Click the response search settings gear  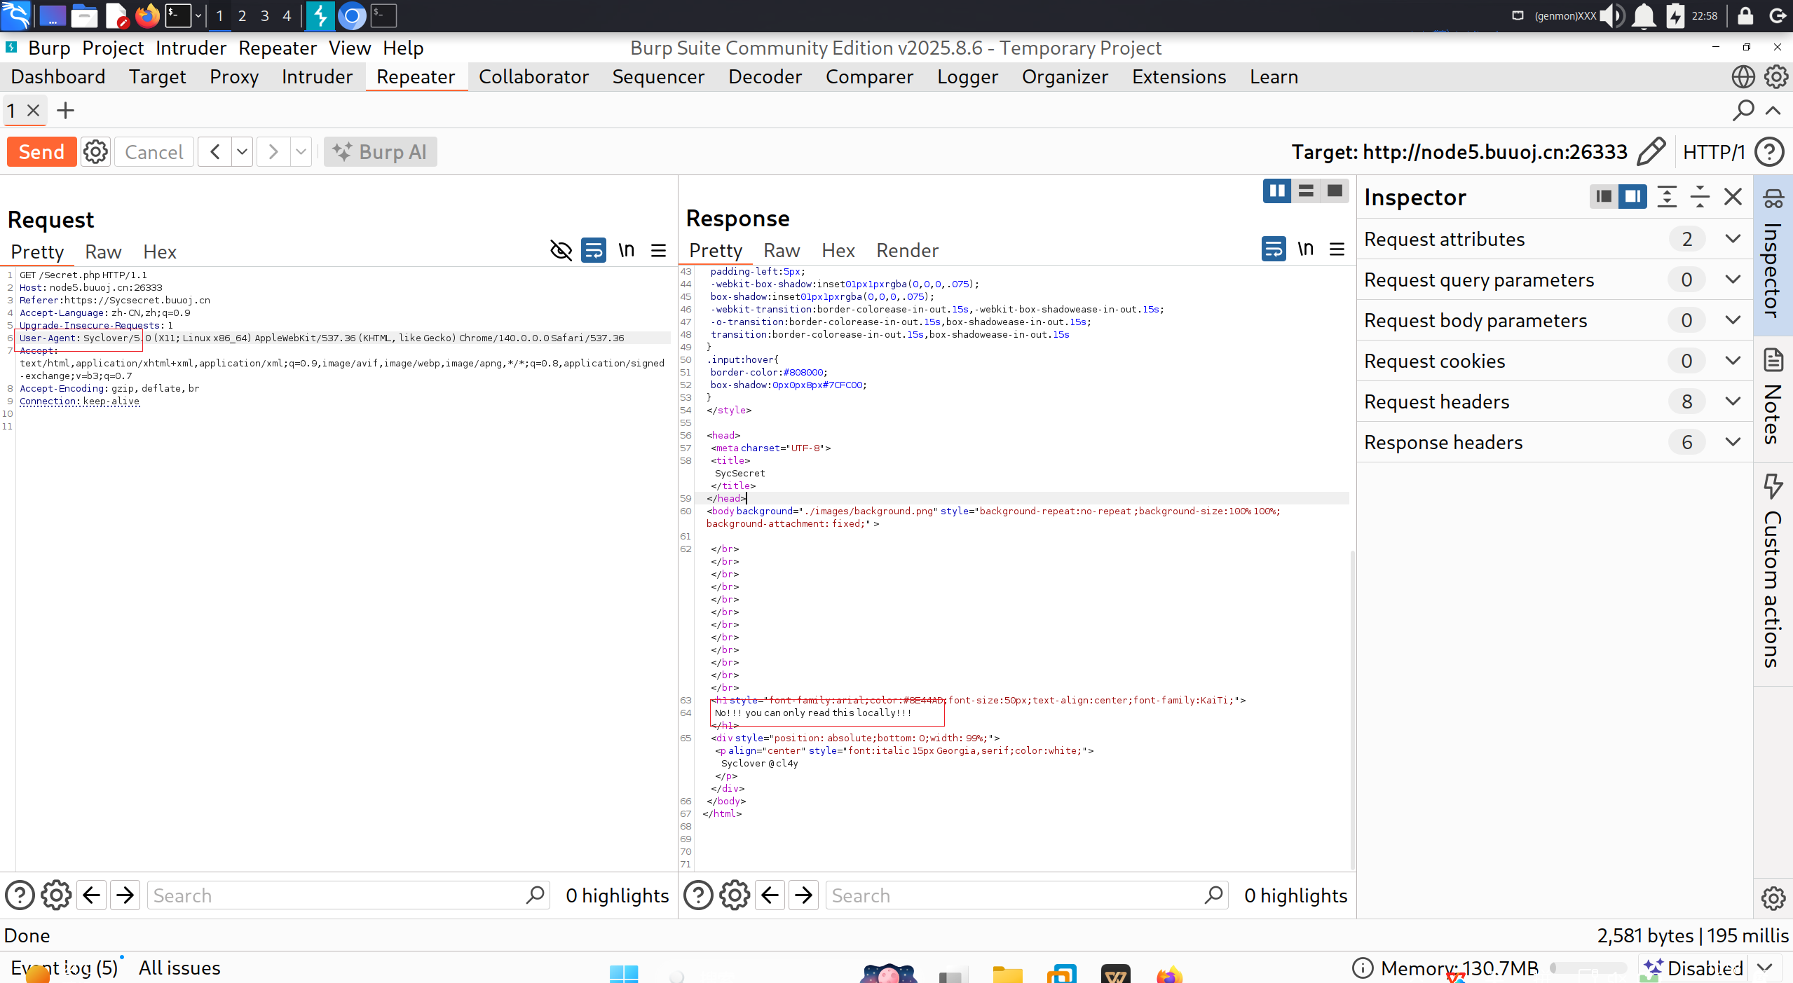[x=735, y=895]
